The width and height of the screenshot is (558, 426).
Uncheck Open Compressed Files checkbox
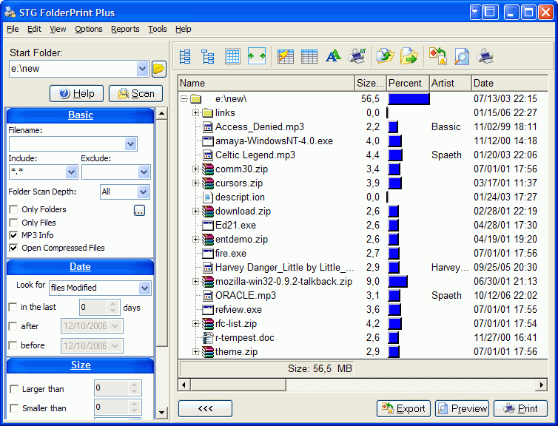pos(13,248)
